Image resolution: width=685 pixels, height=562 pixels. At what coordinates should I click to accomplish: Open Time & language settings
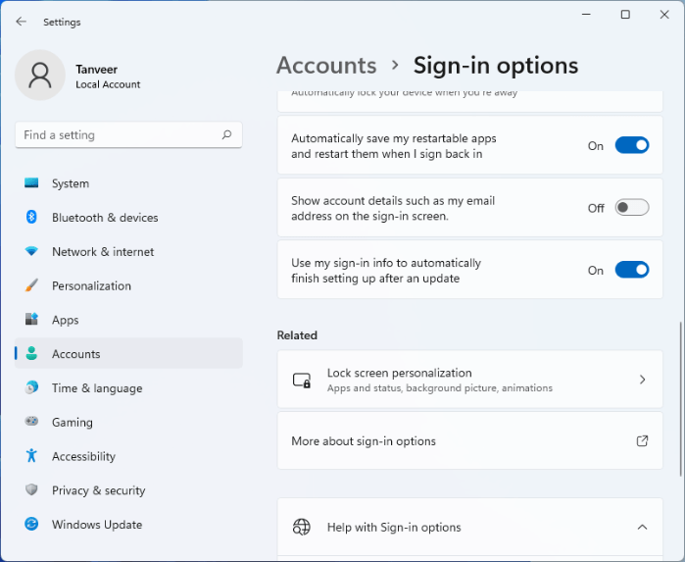click(97, 388)
